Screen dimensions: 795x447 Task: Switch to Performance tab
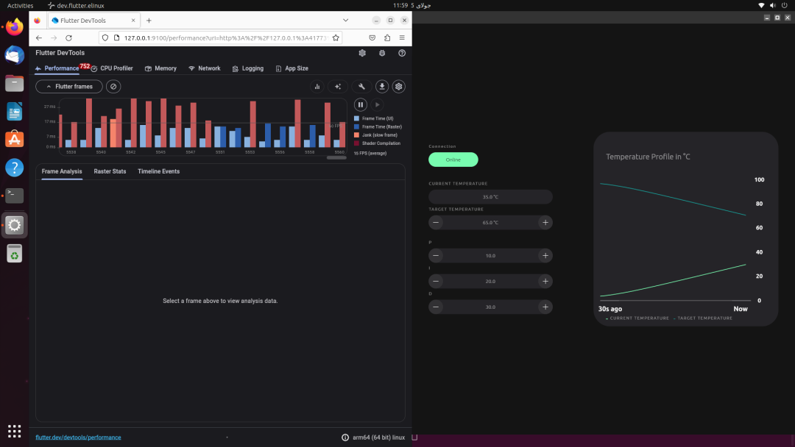pos(57,68)
